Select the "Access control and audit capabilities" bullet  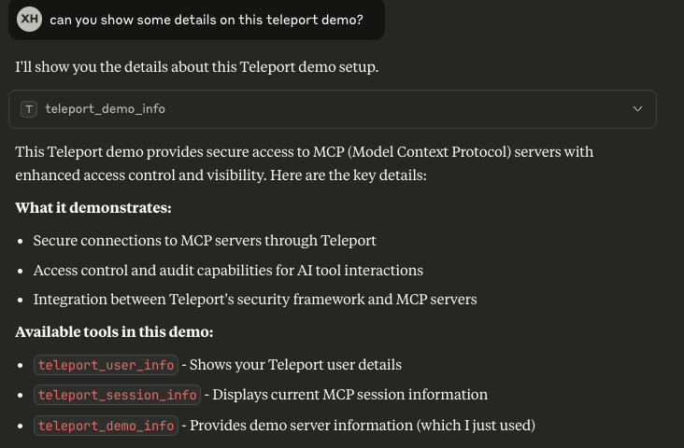click(x=228, y=270)
